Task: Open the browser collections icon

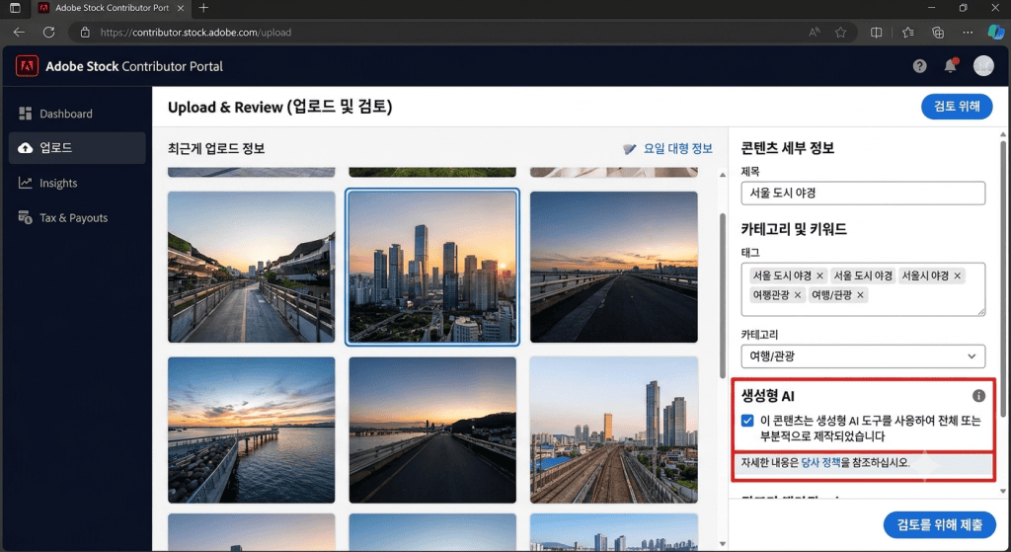Action: coord(938,33)
